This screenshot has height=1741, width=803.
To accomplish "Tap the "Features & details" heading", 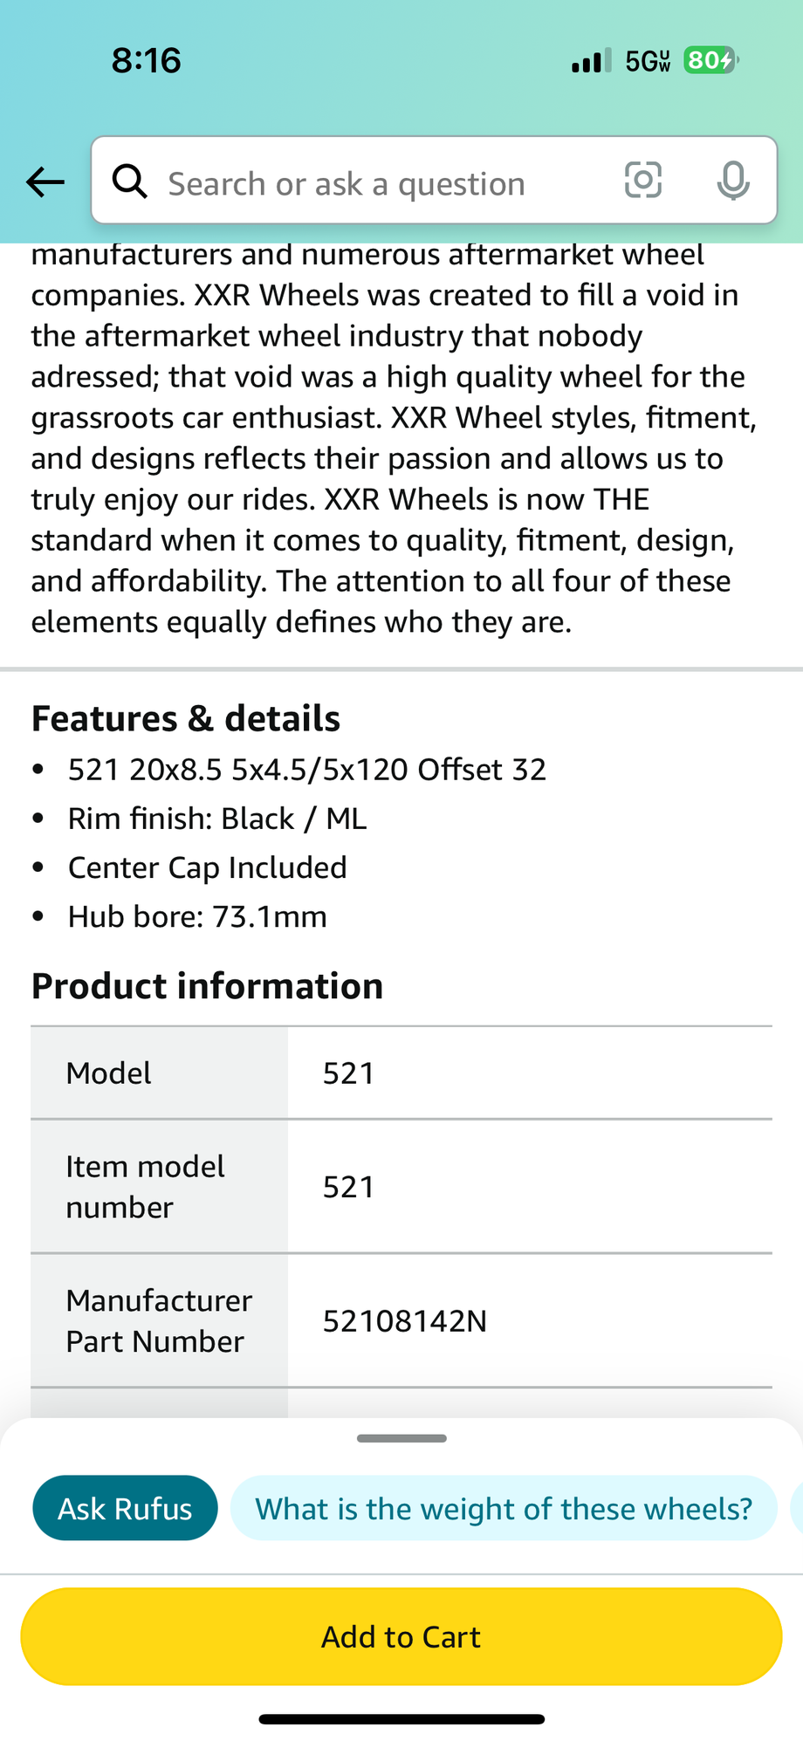I will tap(186, 718).
